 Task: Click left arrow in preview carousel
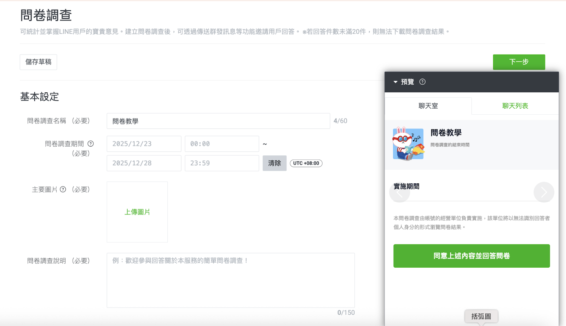pos(399,192)
